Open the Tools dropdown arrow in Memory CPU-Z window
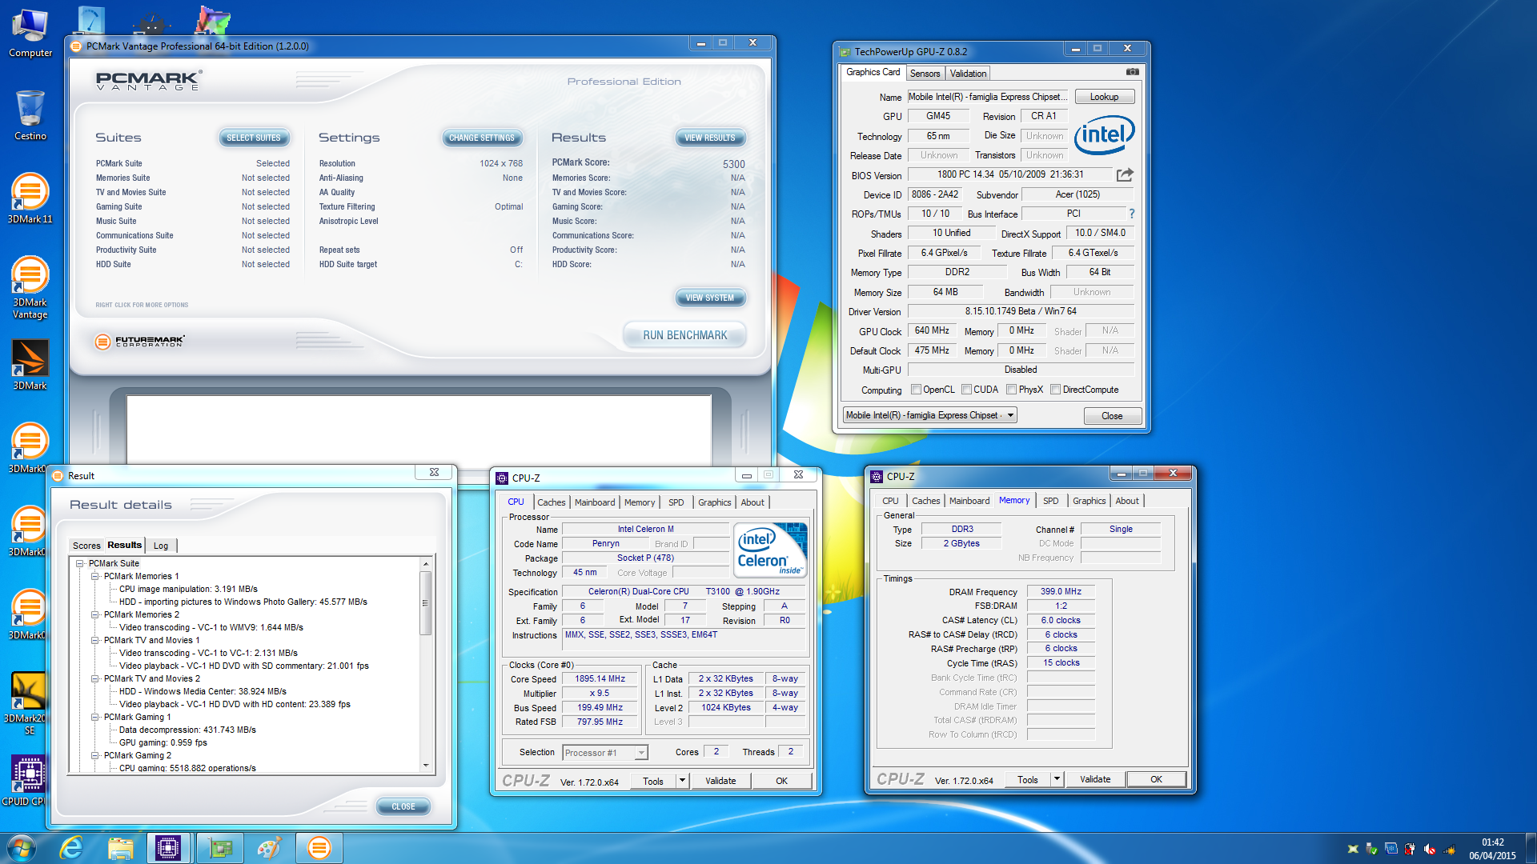This screenshot has height=864, width=1537. tap(1057, 779)
